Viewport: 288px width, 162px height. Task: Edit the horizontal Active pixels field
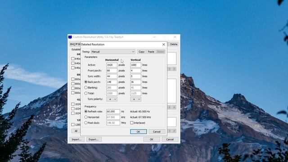tap(112, 65)
